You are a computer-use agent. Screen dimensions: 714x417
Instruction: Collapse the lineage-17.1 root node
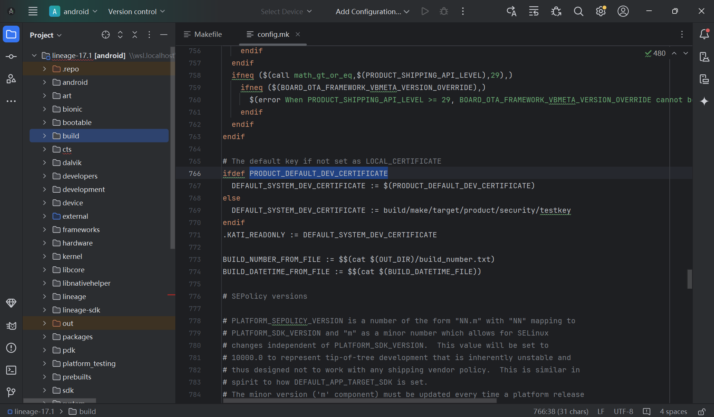pyautogui.click(x=34, y=55)
